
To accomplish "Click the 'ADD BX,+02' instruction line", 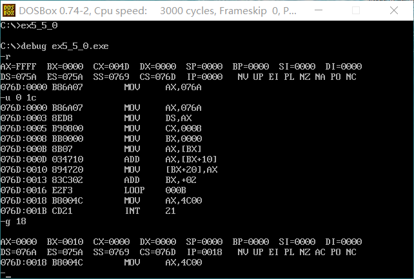I will (x=99, y=180).
